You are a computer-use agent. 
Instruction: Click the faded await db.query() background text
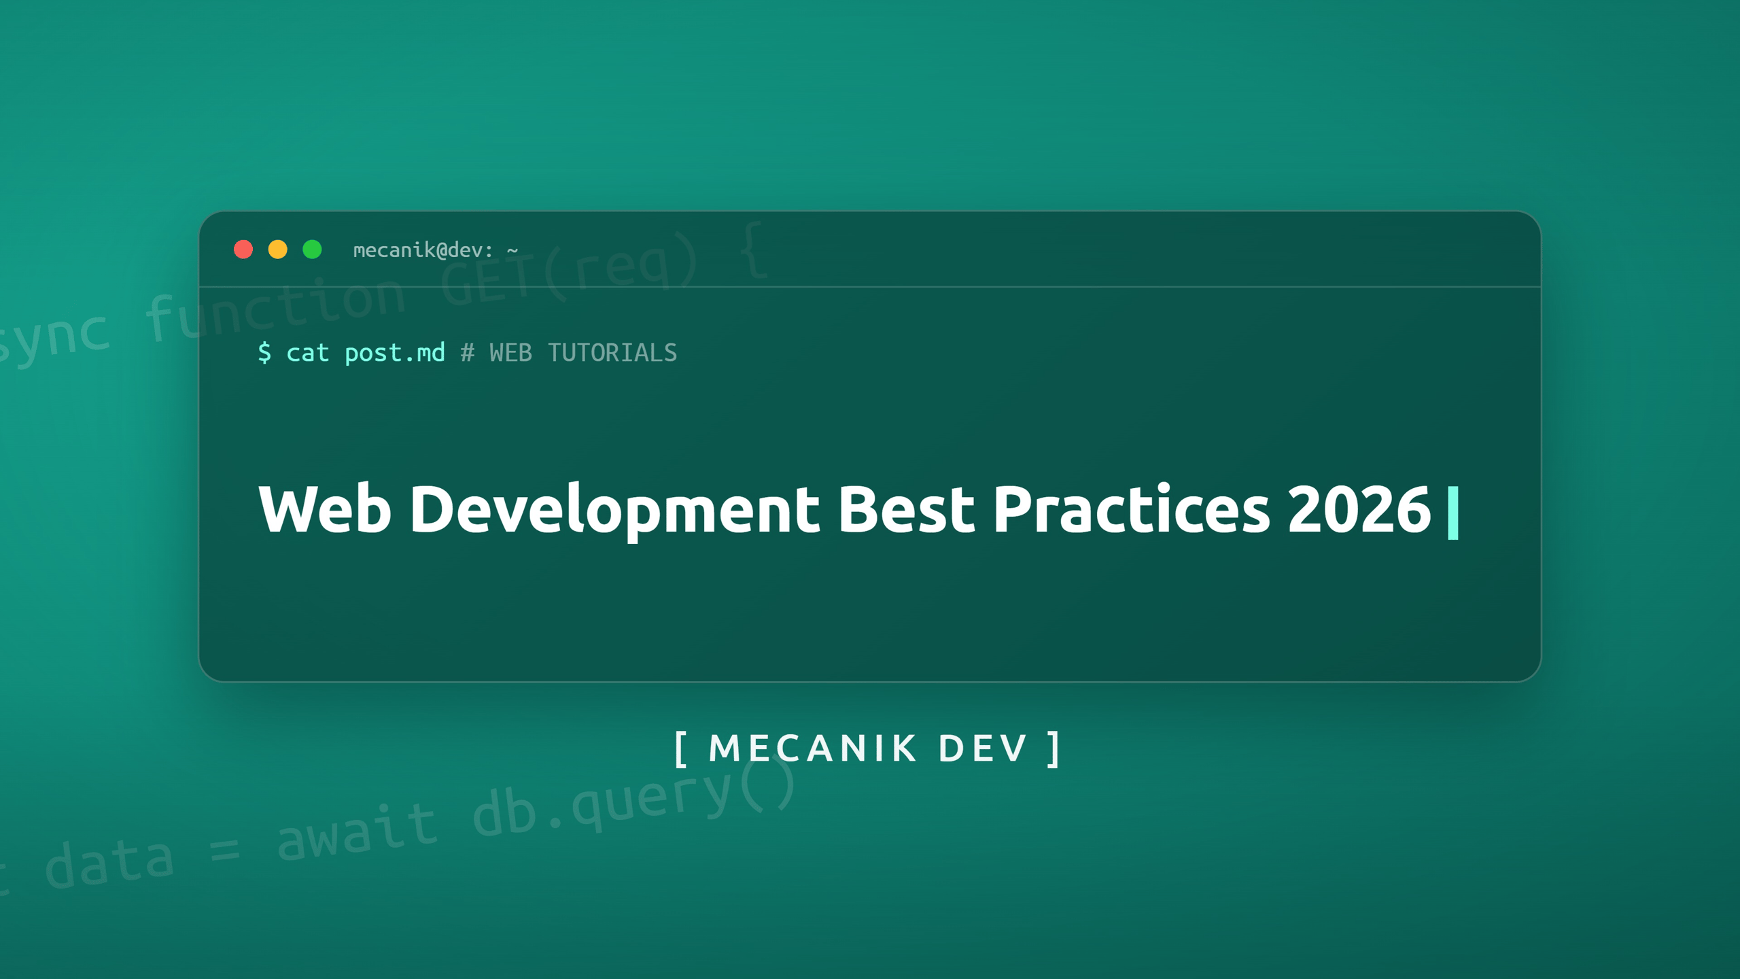point(536,811)
